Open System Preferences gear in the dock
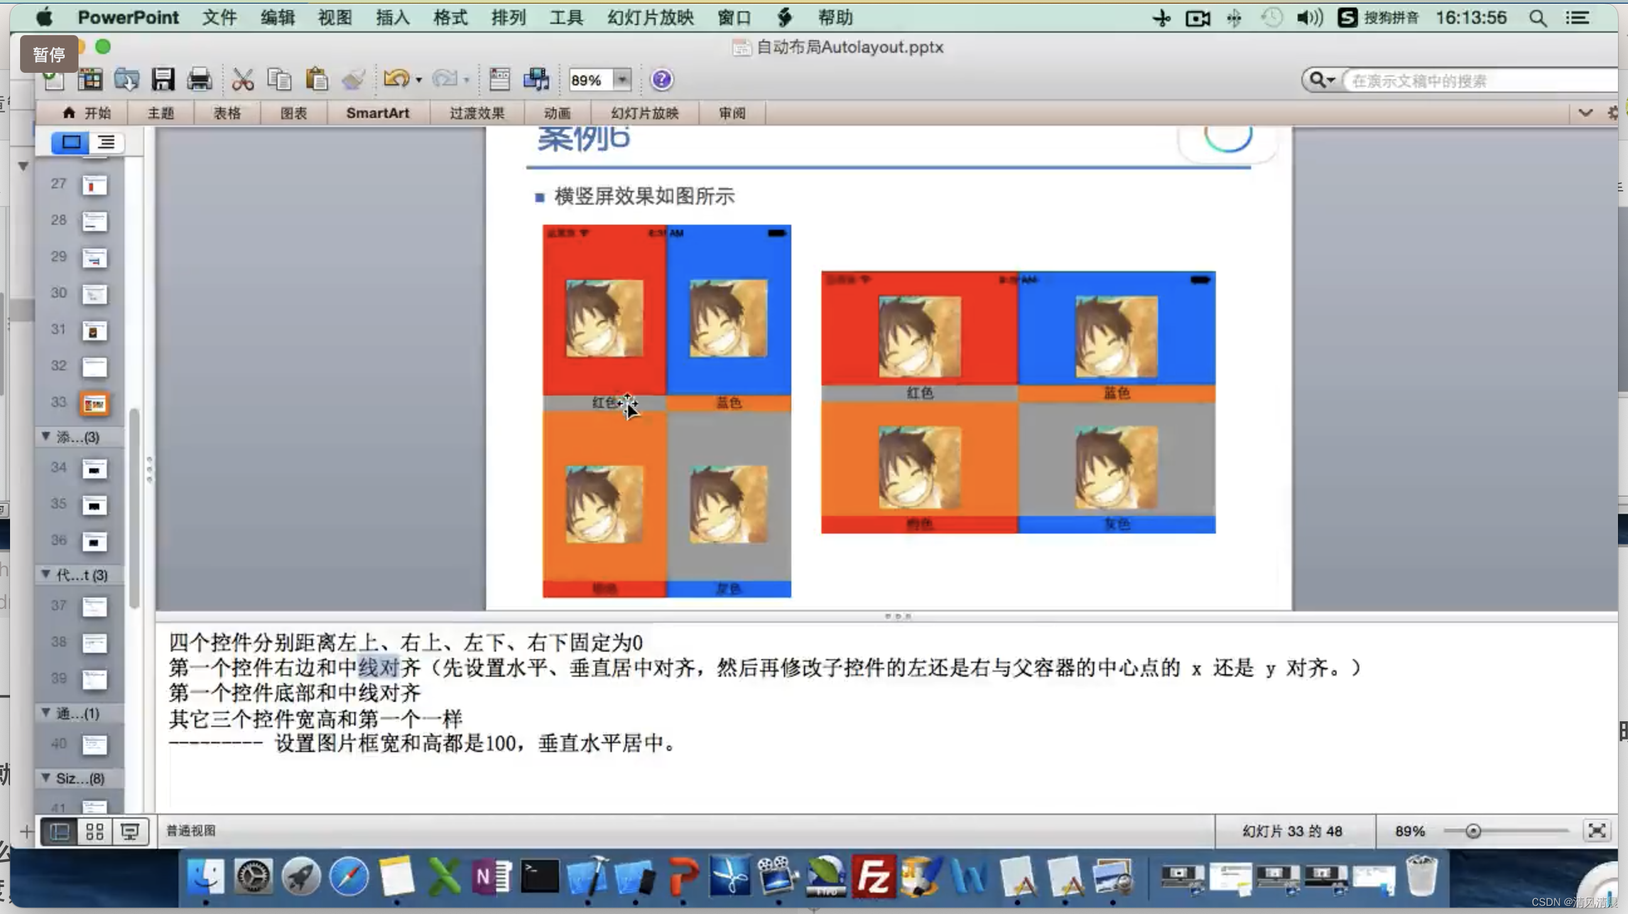 tap(252, 877)
